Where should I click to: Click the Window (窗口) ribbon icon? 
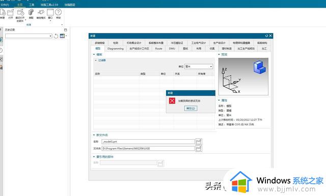(x=50, y=12)
